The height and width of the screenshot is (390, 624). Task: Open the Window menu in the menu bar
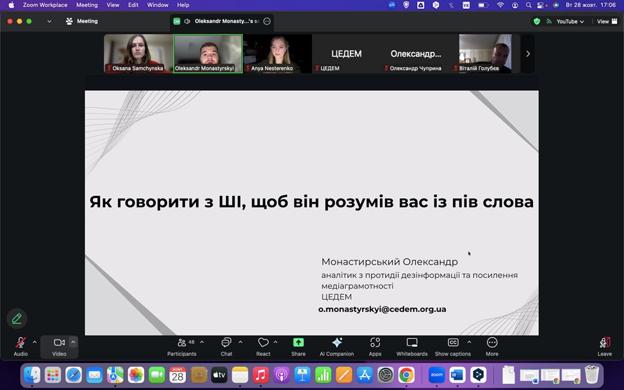click(158, 5)
